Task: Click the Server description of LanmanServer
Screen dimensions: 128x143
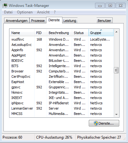Action: pos(54,108)
